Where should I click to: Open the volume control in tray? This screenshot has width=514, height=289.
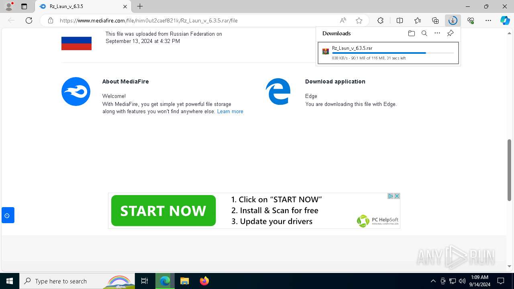(462, 281)
